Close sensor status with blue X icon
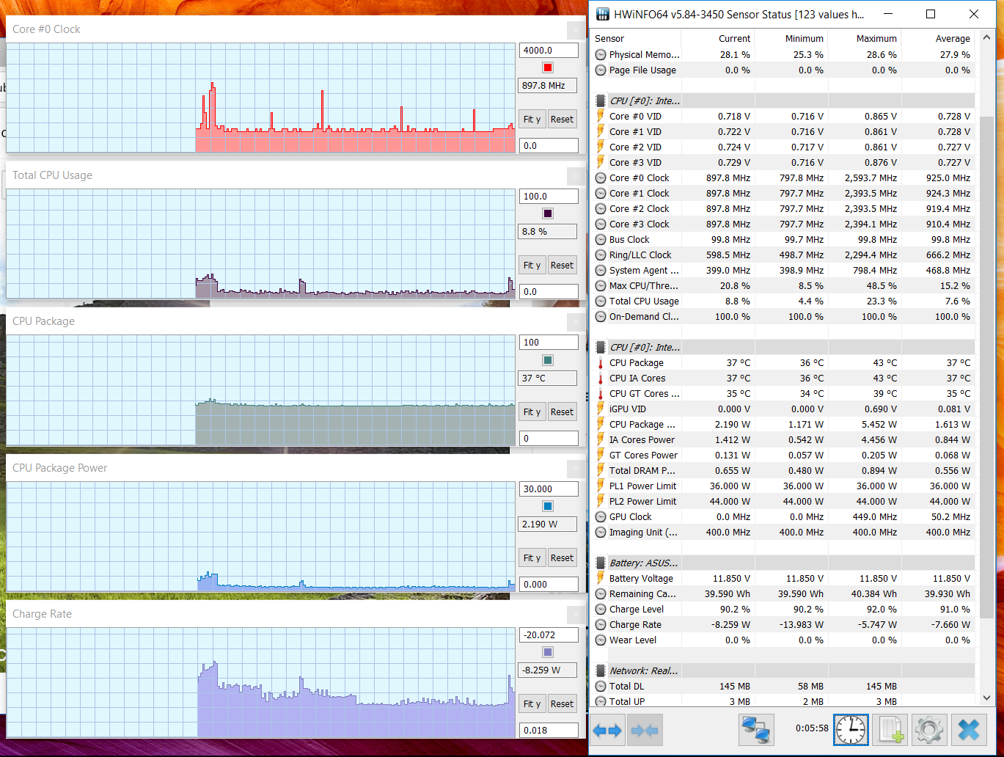Image resolution: width=1004 pixels, height=757 pixels. (x=969, y=730)
